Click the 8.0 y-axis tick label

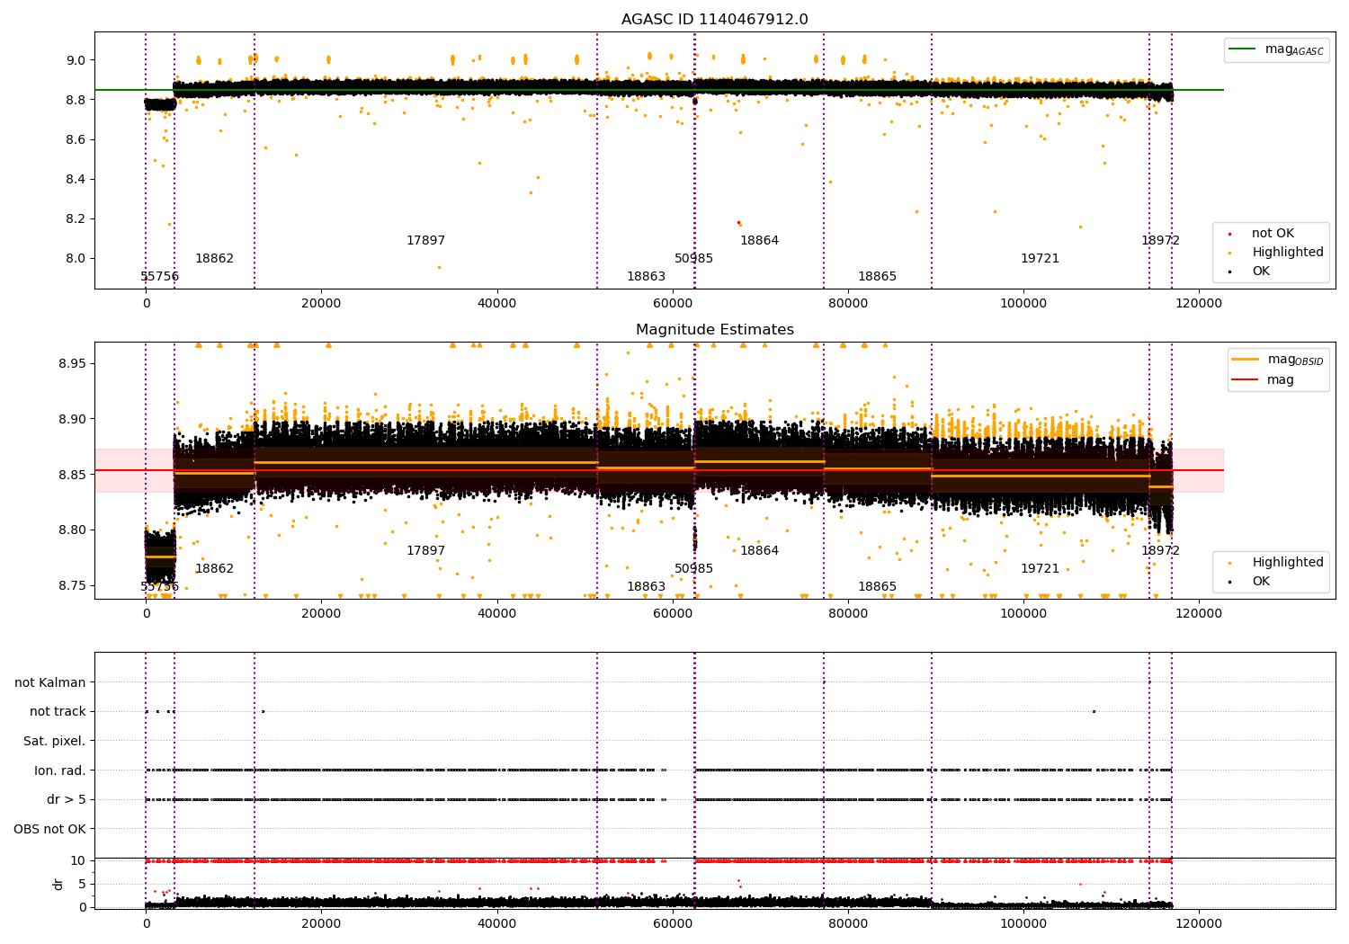click(76, 258)
